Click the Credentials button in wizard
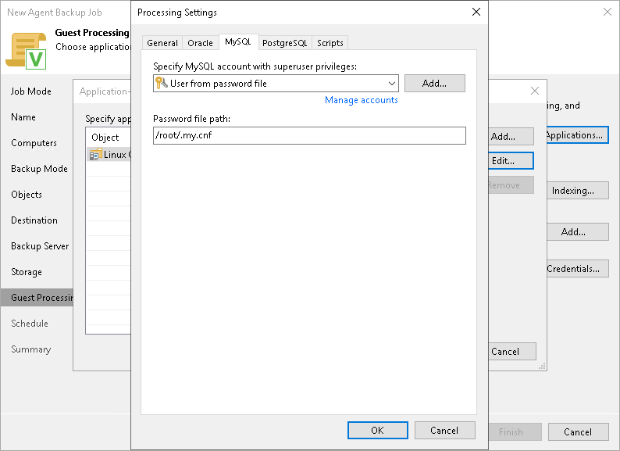Image resolution: width=620 pixels, height=451 pixels. pyautogui.click(x=578, y=269)
